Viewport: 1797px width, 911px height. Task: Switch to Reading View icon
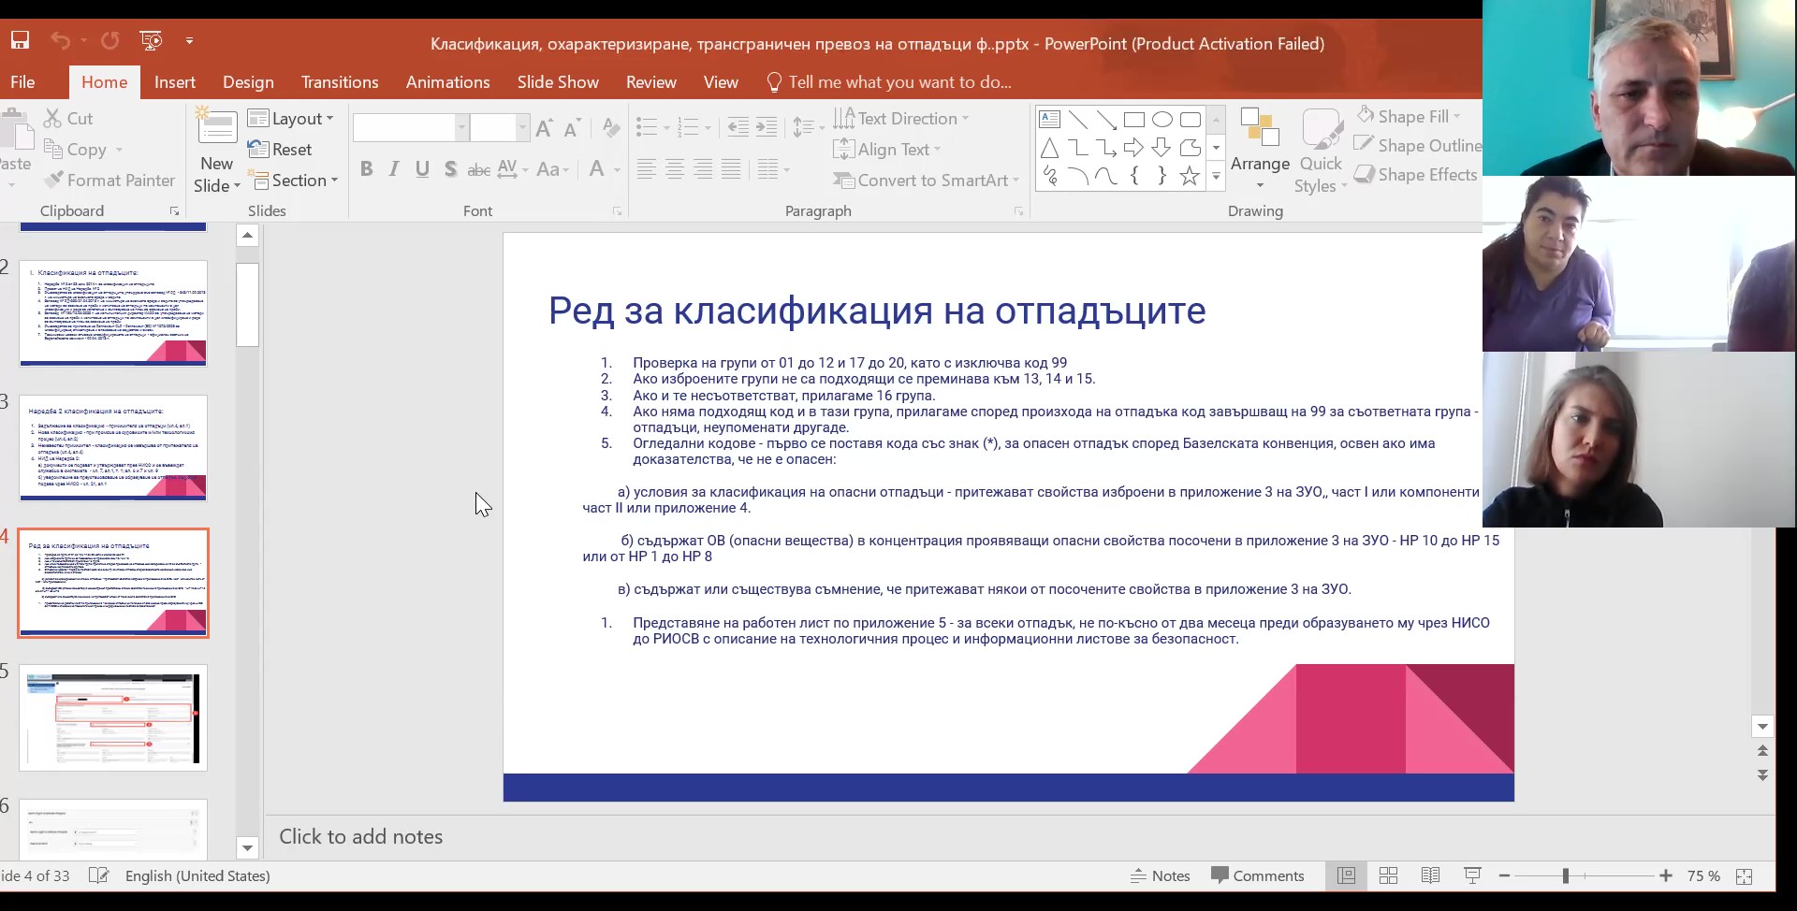(x=1430, y=875)
